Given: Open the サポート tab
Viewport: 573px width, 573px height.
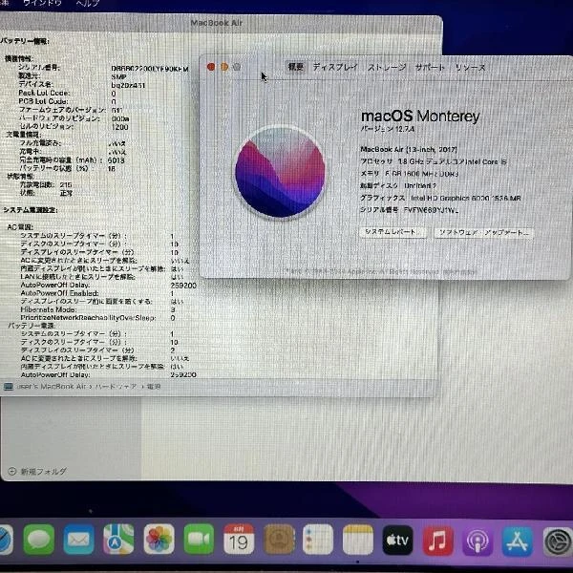Looking at the screenshot, I should pos(430,67).
